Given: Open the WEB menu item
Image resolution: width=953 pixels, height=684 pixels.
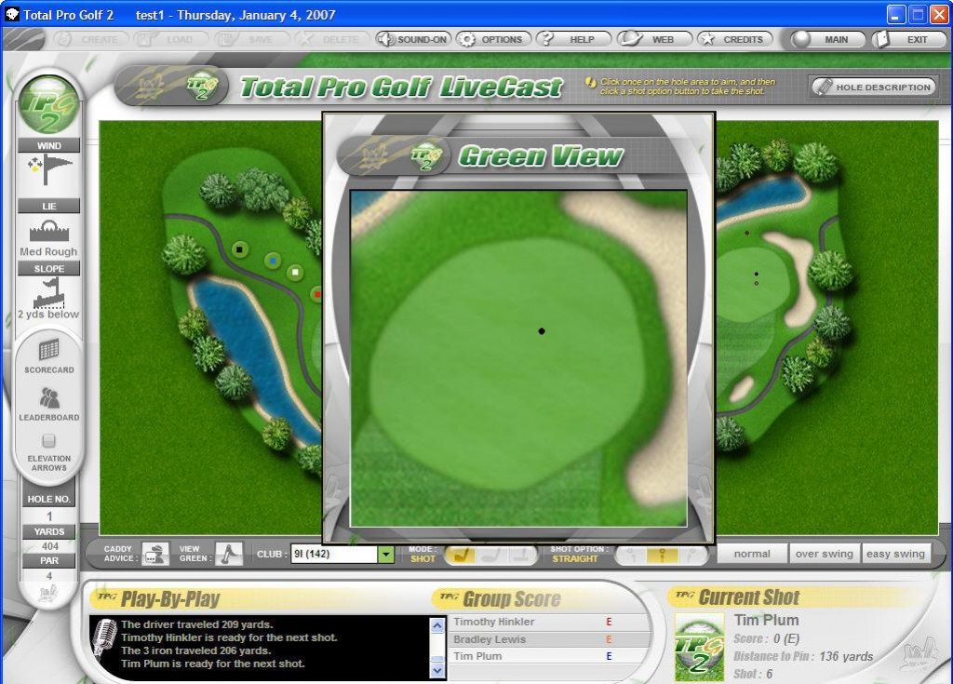Looking at the screenshot, I should (654, 39).
